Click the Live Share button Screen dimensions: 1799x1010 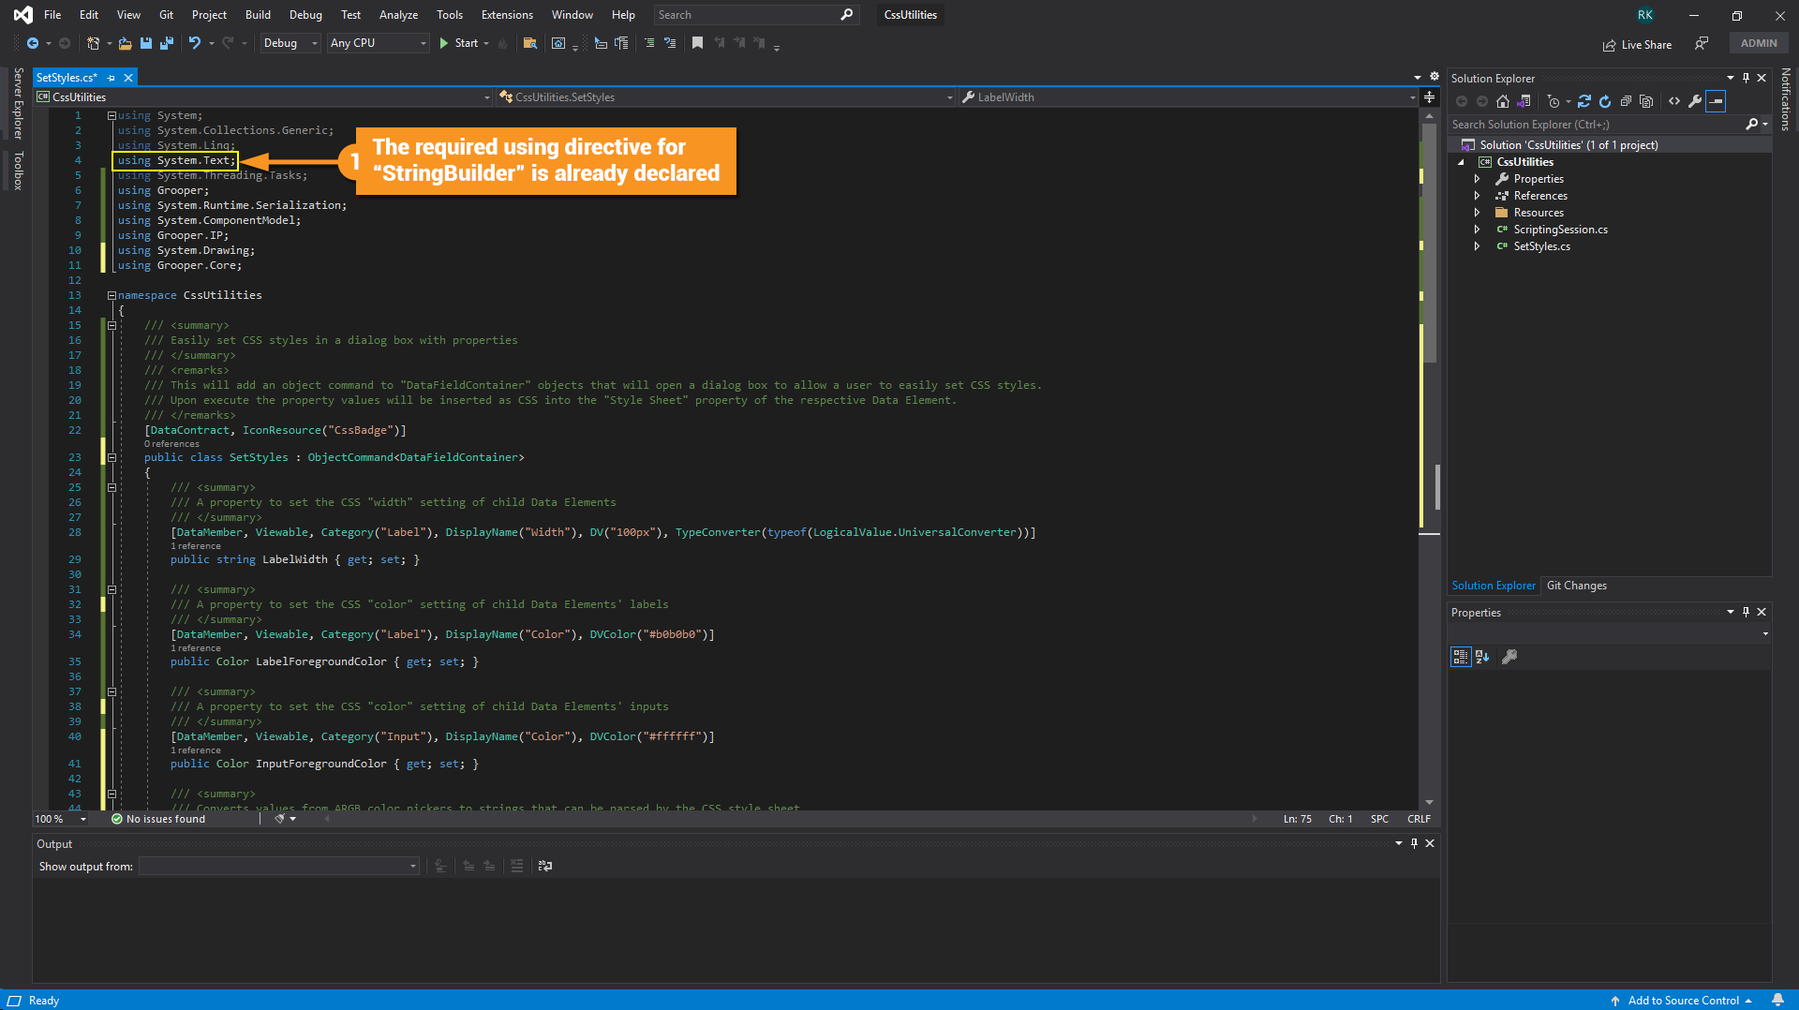point(1637,44)
